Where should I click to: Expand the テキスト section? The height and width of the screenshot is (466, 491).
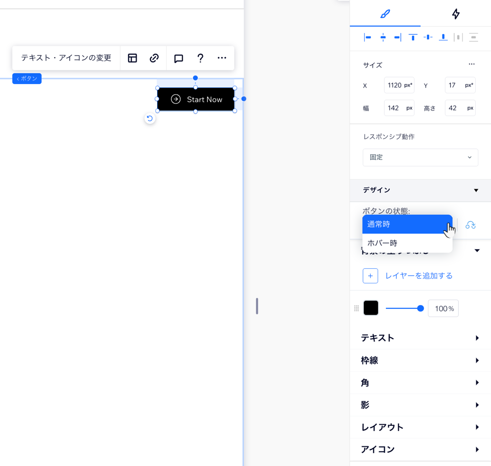[420, 338]
